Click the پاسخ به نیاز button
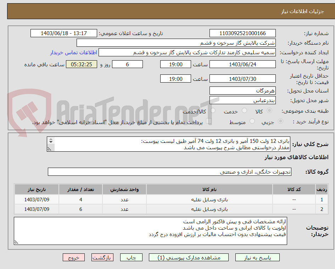335x269 pixels. [257, 257]
